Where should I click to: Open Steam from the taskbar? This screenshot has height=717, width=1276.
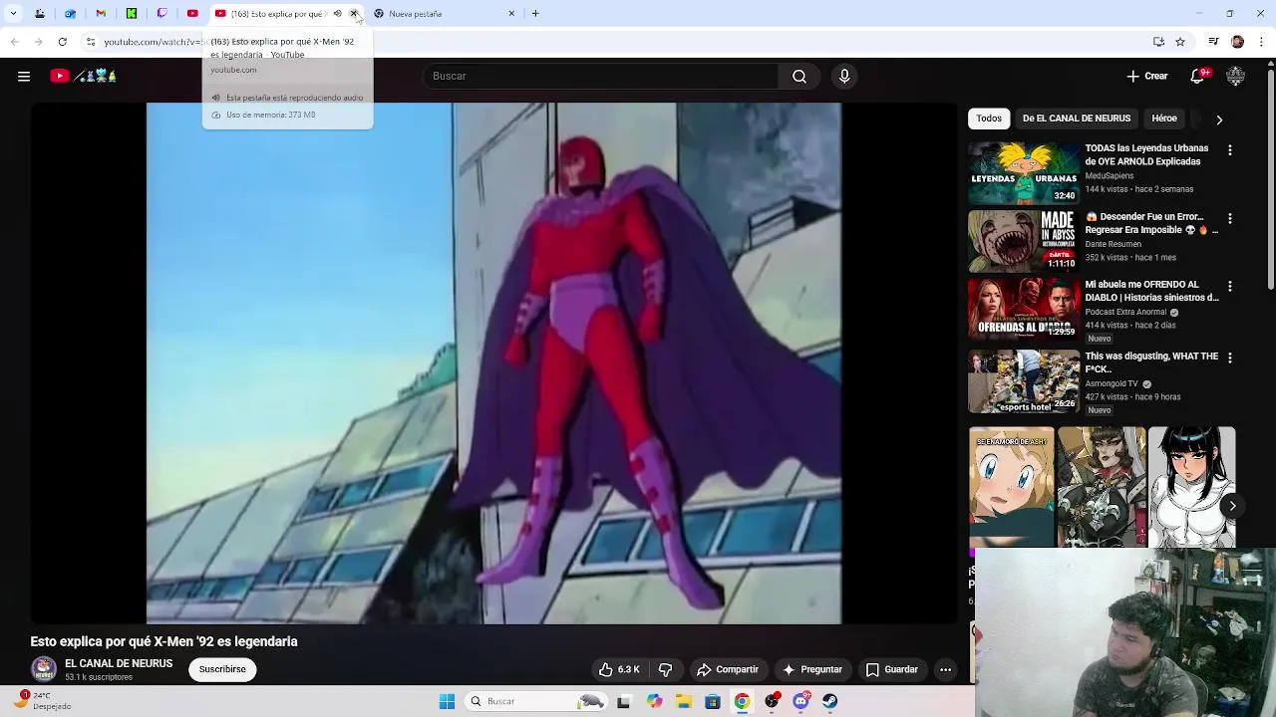[x=830, y=701]
